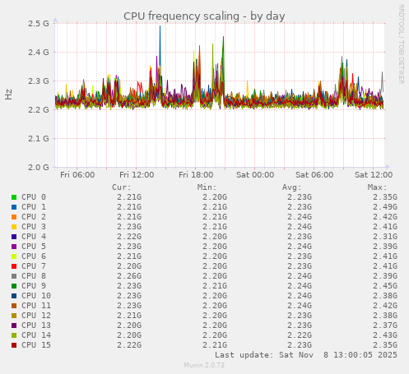The width and height of the screenshot is (409, 374).
Task: Click the '2.1 G' y-axis label
Action: pos(39,139)
